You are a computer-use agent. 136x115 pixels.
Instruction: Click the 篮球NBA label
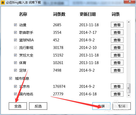click(x=26, y=40)
